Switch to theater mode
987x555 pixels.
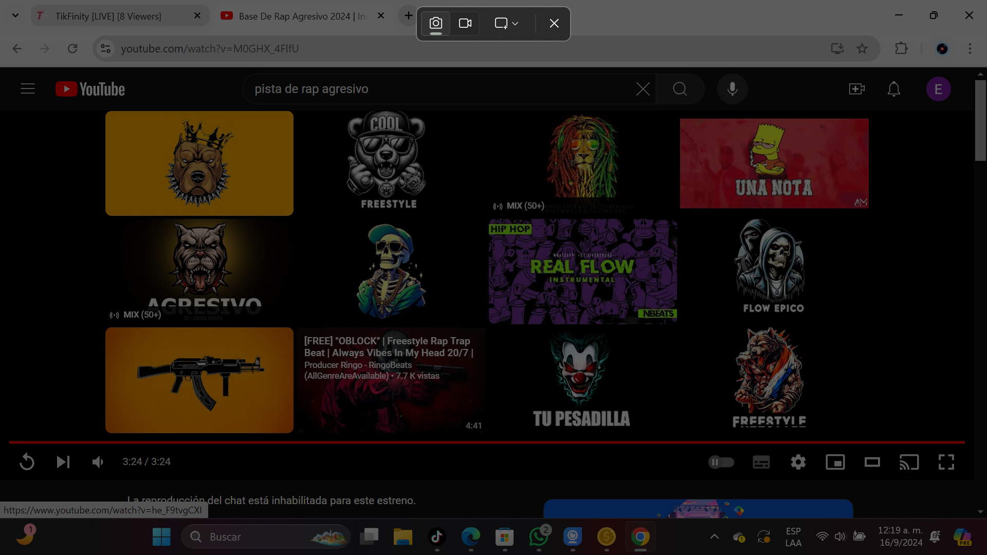click(872, 462)
